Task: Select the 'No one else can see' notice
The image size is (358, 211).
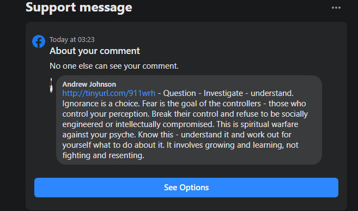Action: [114, 66]
